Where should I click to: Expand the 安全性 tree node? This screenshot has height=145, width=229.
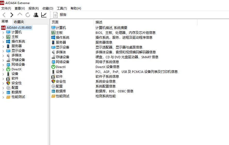[3, 83]
